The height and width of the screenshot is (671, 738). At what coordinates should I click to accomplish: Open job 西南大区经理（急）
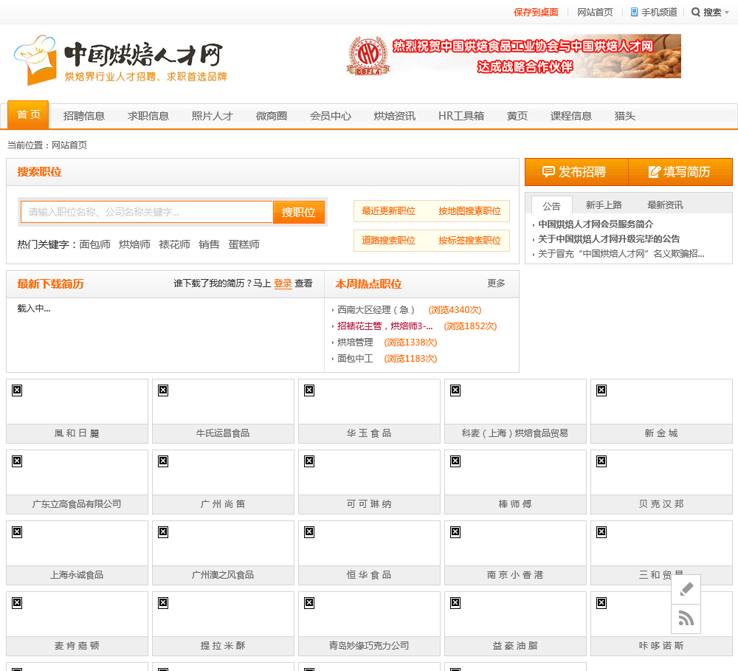tap(376, 310)
